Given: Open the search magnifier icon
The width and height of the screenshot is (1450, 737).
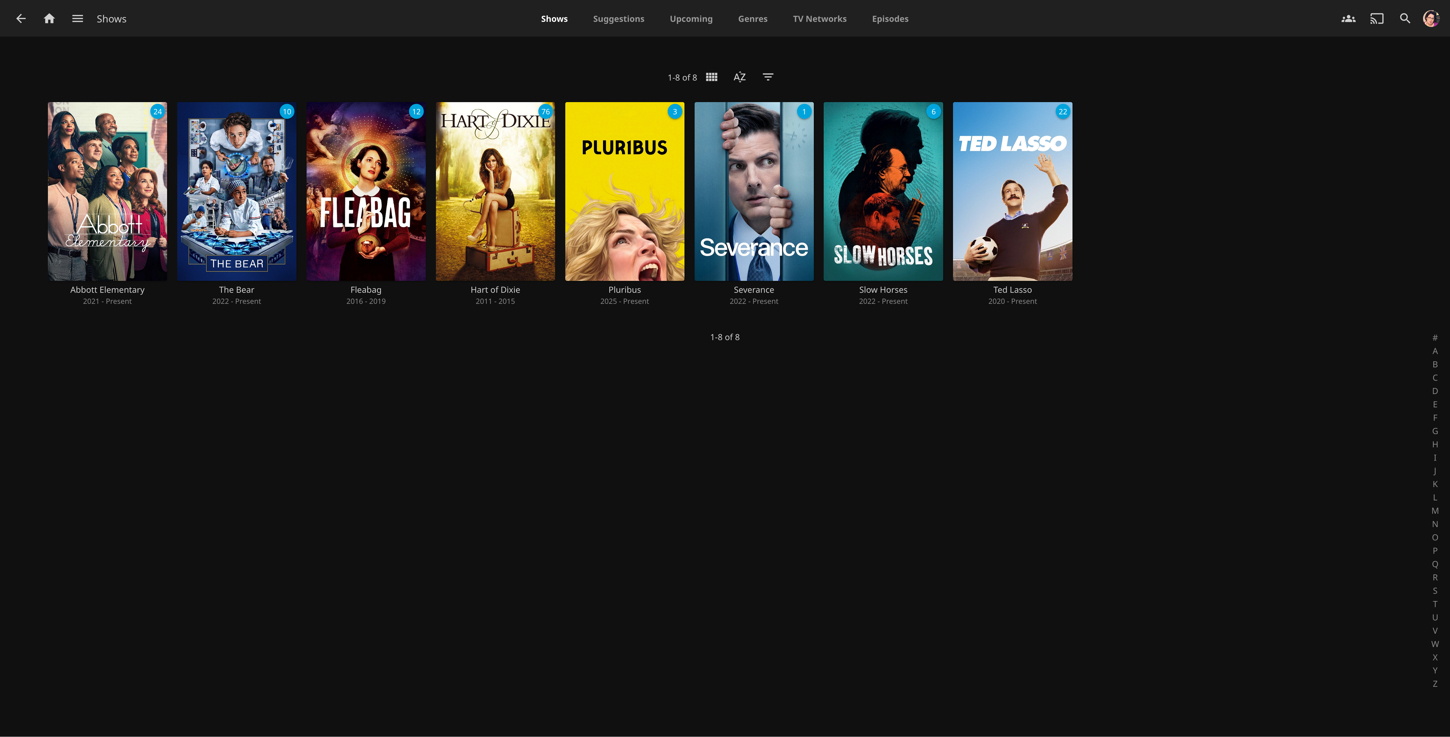Looking at the screenshot, I should point(1405,18).
